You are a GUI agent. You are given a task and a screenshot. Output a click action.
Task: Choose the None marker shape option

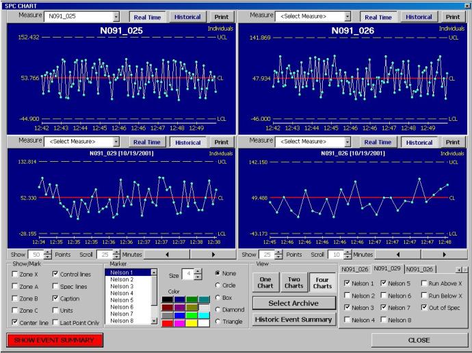(218, 273)
